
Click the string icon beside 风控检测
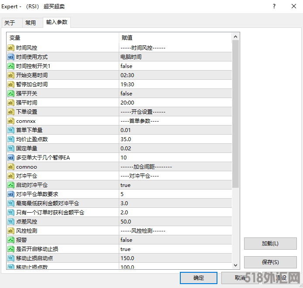(11, 231)
